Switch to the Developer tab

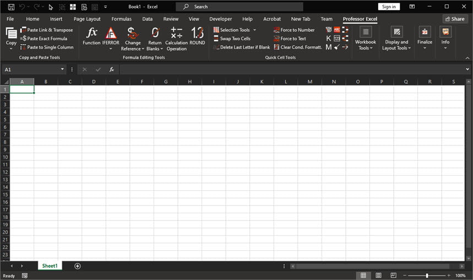(220, 19)
